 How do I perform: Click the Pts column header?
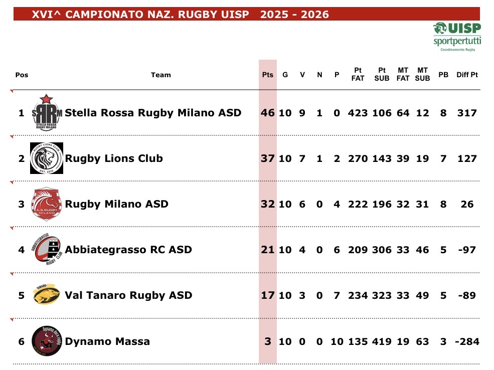268,75
